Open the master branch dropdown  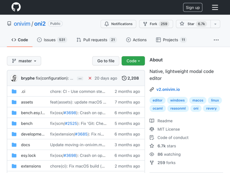point(24,61)
